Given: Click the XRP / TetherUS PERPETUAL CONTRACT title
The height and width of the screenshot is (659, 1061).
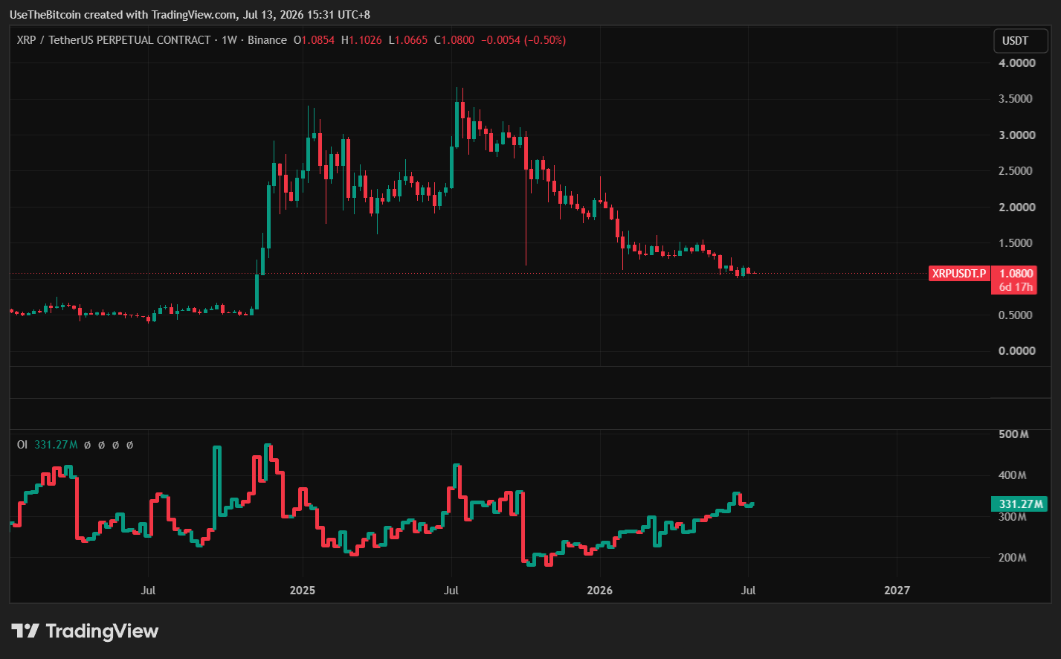Looking at the screenshot, I should pos(114,40).
